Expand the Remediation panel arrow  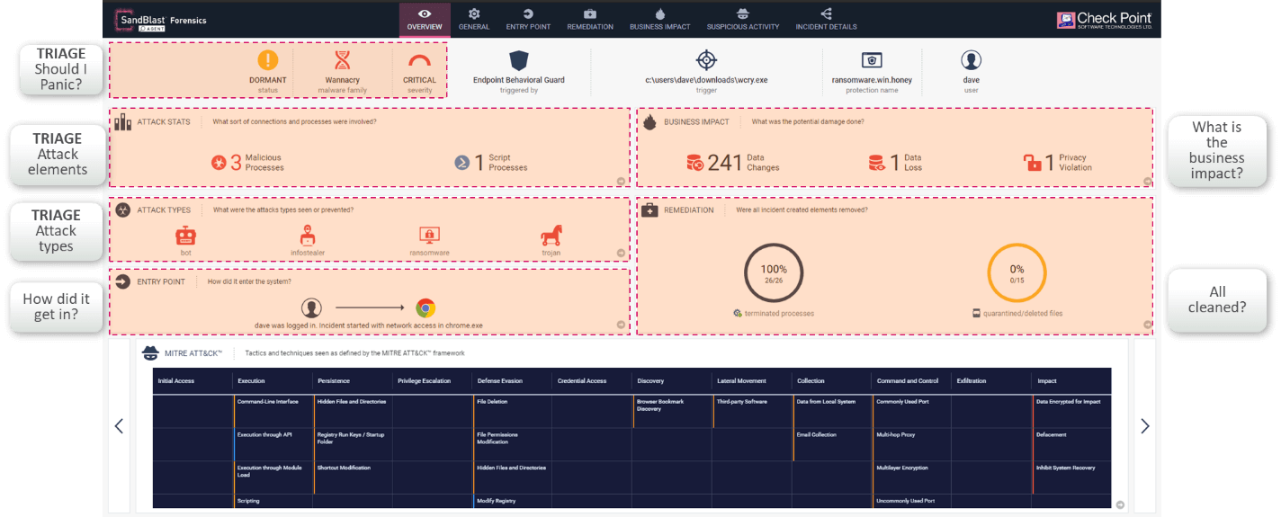click(1148, 325)
